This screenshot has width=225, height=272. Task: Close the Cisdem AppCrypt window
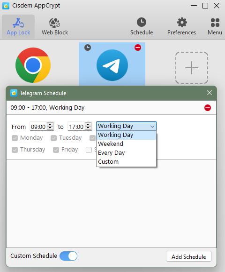tap(217, 6)
